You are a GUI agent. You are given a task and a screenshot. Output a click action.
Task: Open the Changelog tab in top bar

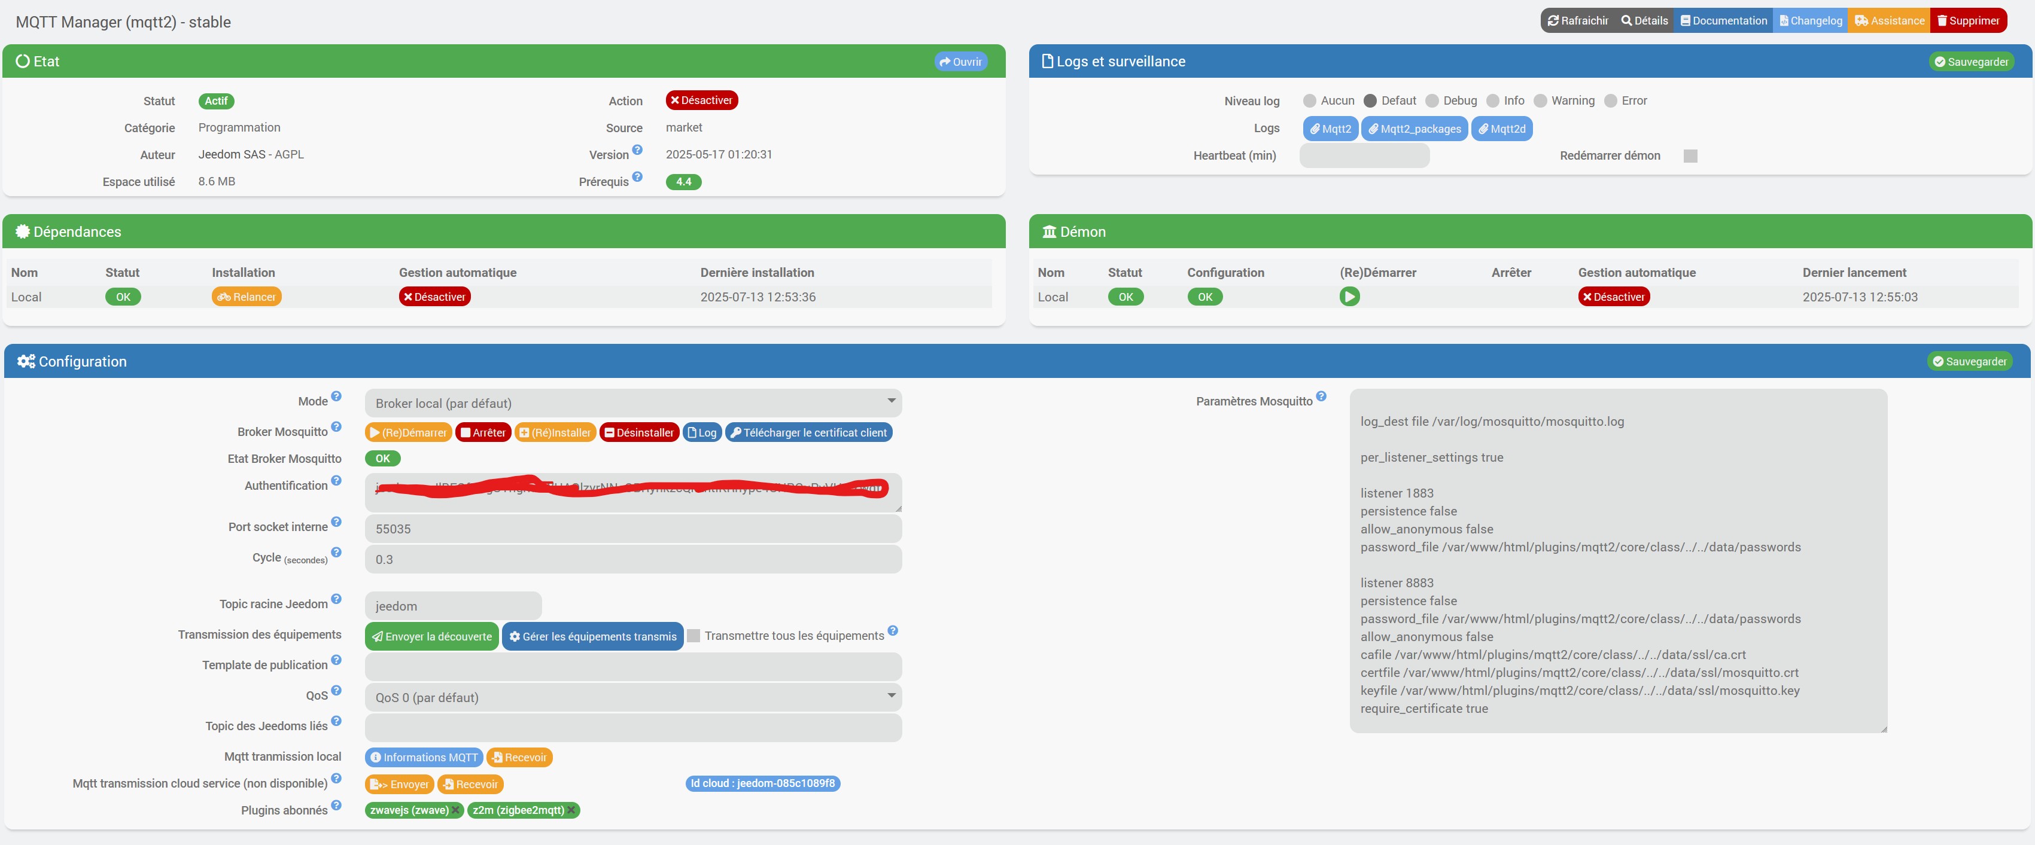click(x=1811, y=20)
